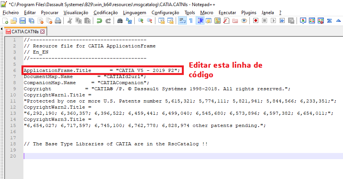Click the Zoom In magnifier icon
Viewport: 343px width, 179px height.
pyautogui.click(x=141, y=21)
